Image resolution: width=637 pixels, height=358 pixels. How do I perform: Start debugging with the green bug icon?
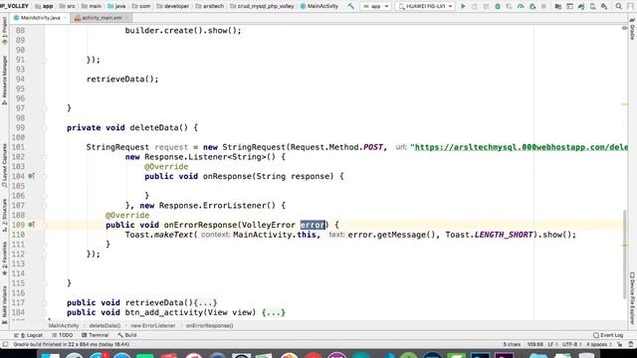[x=498, y=6]
